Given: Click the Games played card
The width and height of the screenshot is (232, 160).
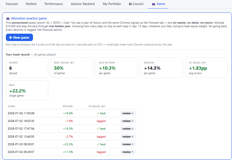Looking at the screenshot, I should [x=27, y=68].
